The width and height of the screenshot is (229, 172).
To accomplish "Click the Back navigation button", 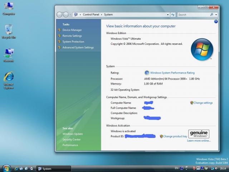I will click(59, 14).
